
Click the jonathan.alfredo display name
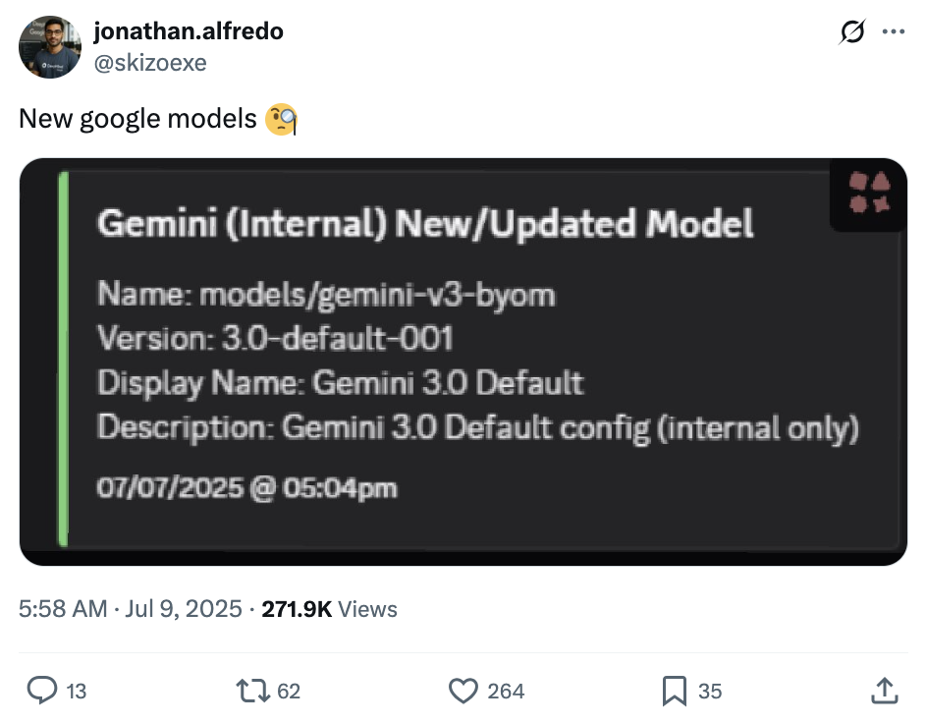(x=188, y=31)
